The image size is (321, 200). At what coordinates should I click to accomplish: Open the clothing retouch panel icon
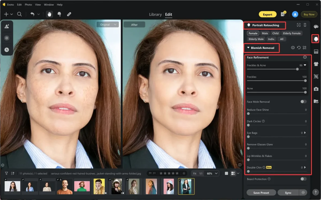coord(316,64)
